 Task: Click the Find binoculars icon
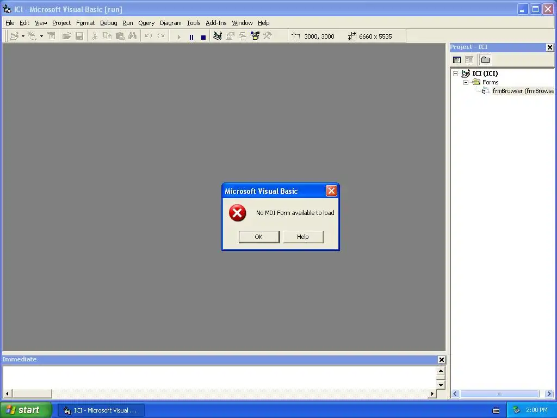click(133, 36)
